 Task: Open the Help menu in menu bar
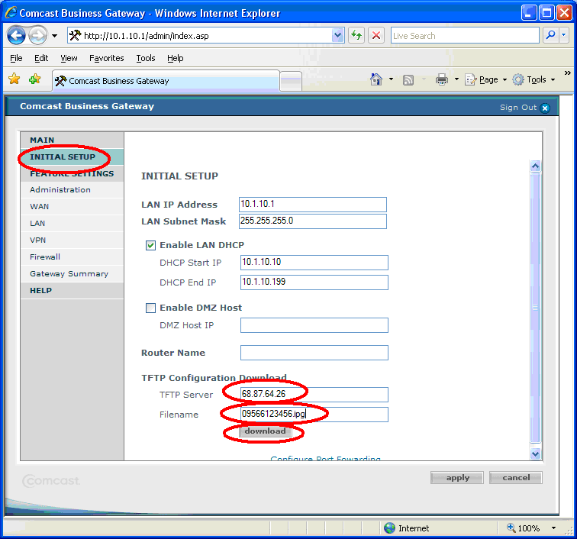coord(176,58)
